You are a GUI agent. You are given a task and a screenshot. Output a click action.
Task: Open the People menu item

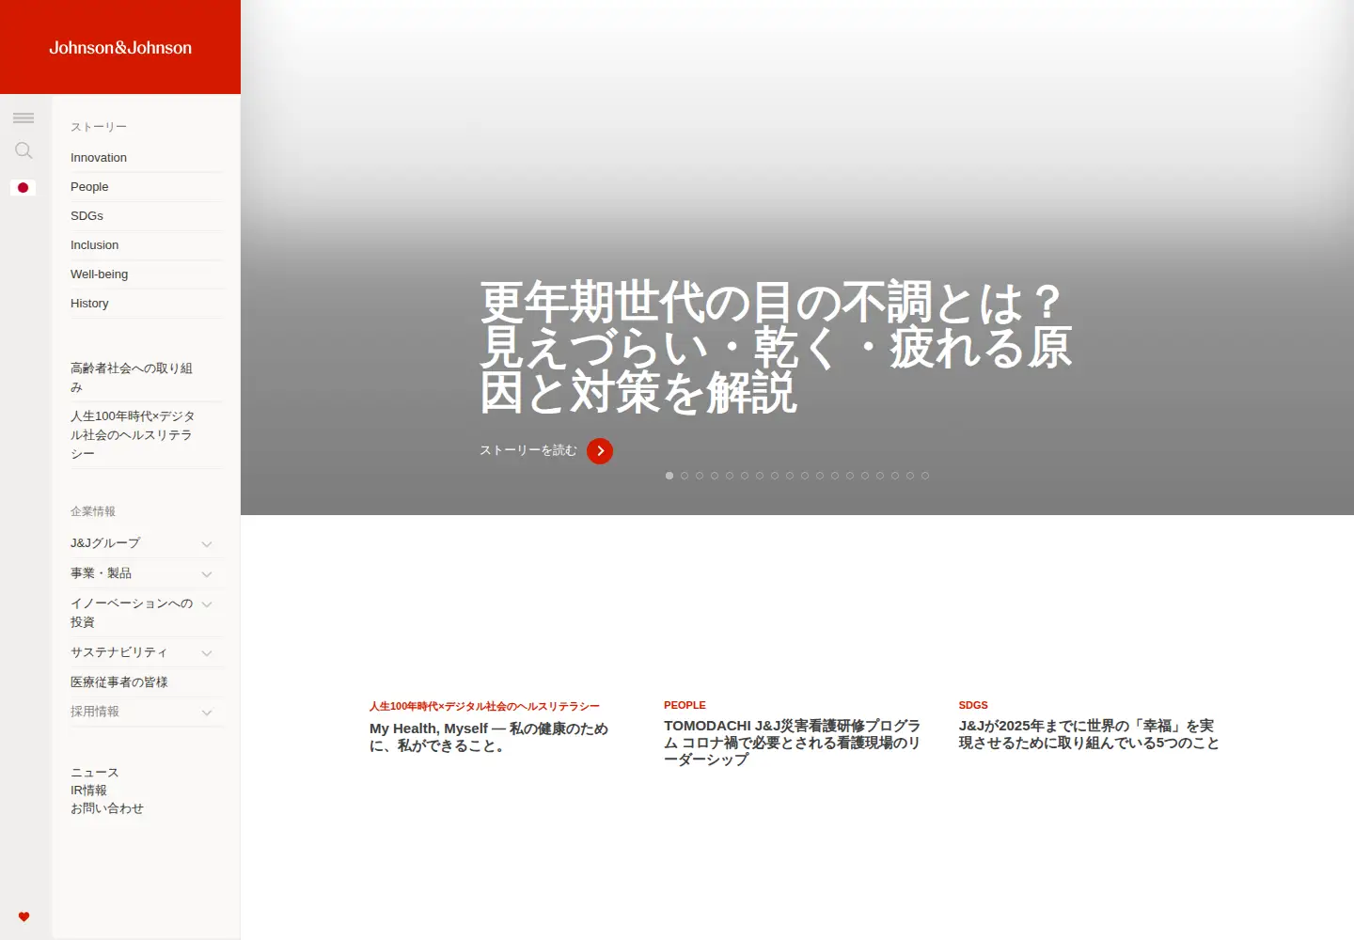click(89, 187)
